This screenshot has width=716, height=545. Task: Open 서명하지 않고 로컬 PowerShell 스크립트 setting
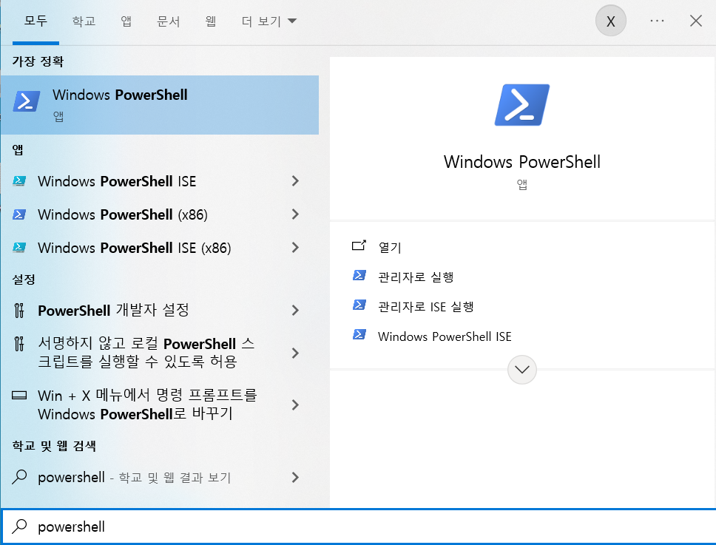coord(160,353)
